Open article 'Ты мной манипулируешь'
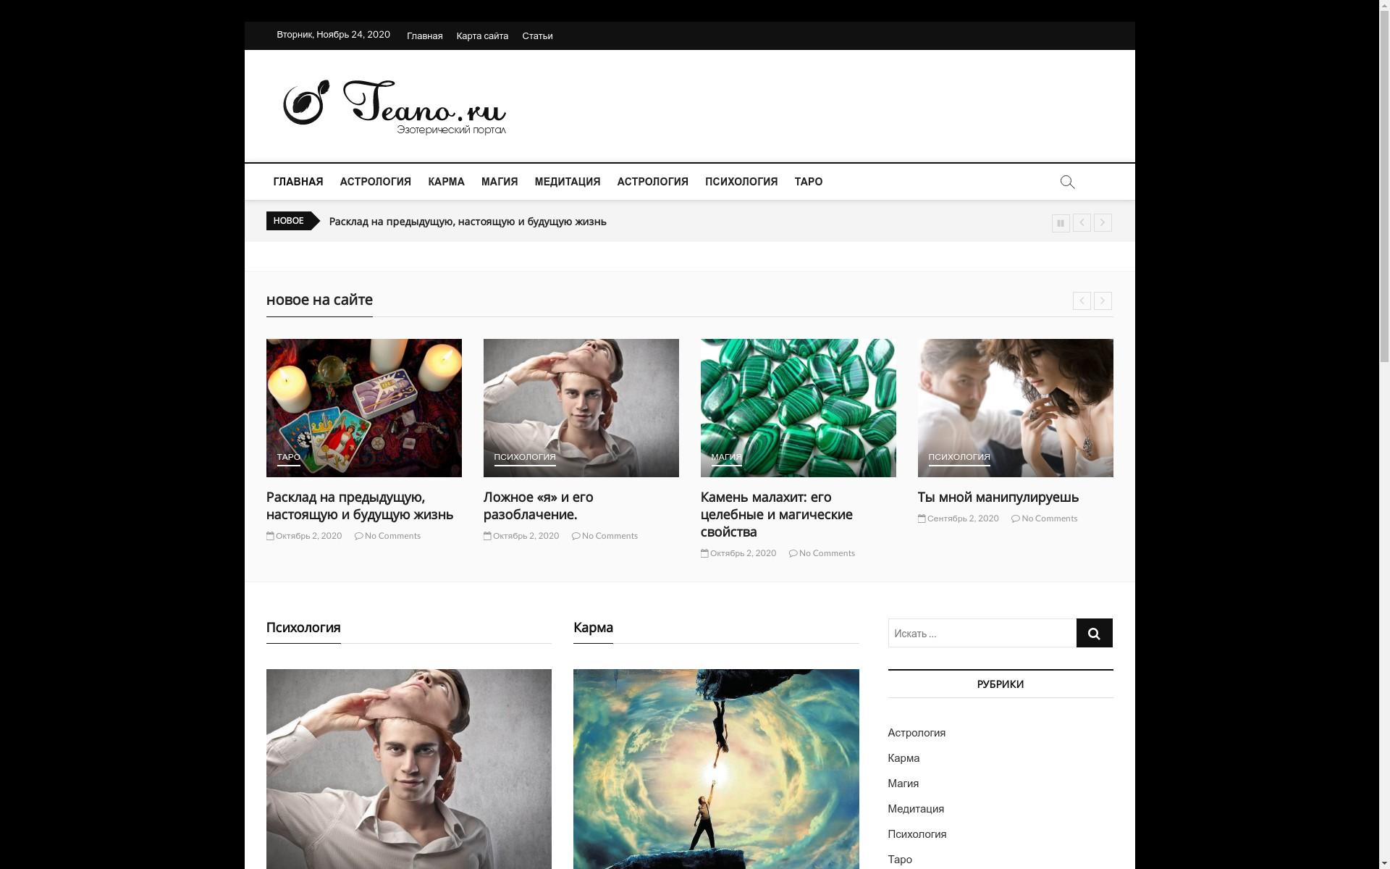This screenshot has height=869, width=1390. click(x=998, y=498)
